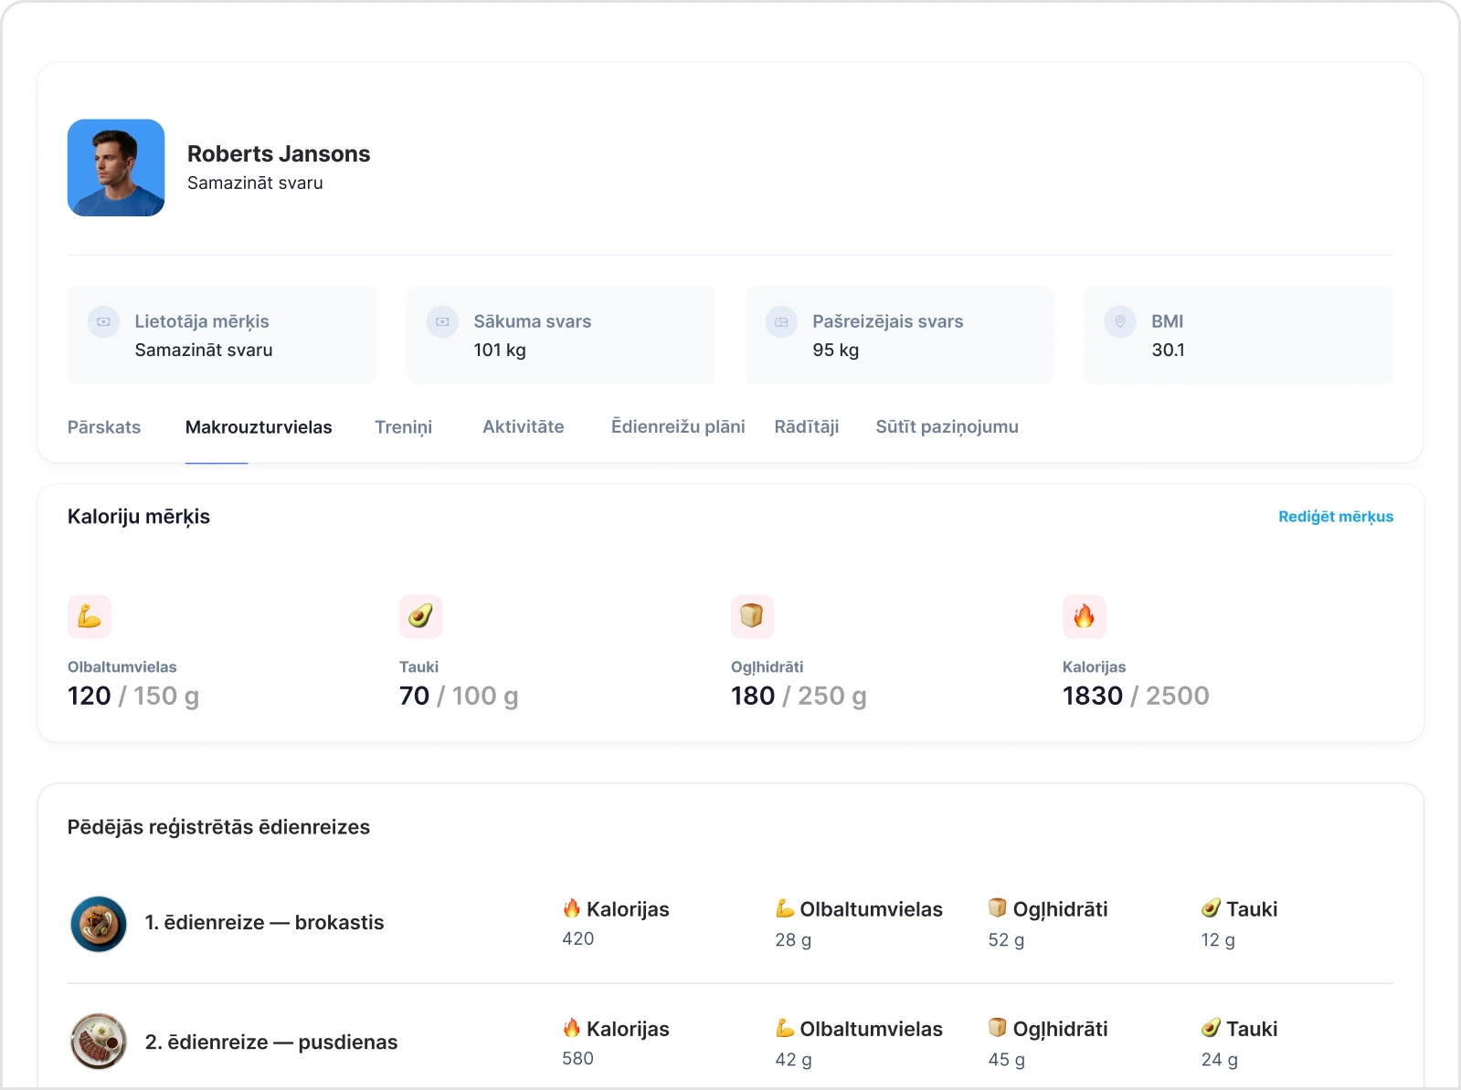Click Roberts Jansons profile photo
Screen dimensions: 1461x1090
(116, 168)
